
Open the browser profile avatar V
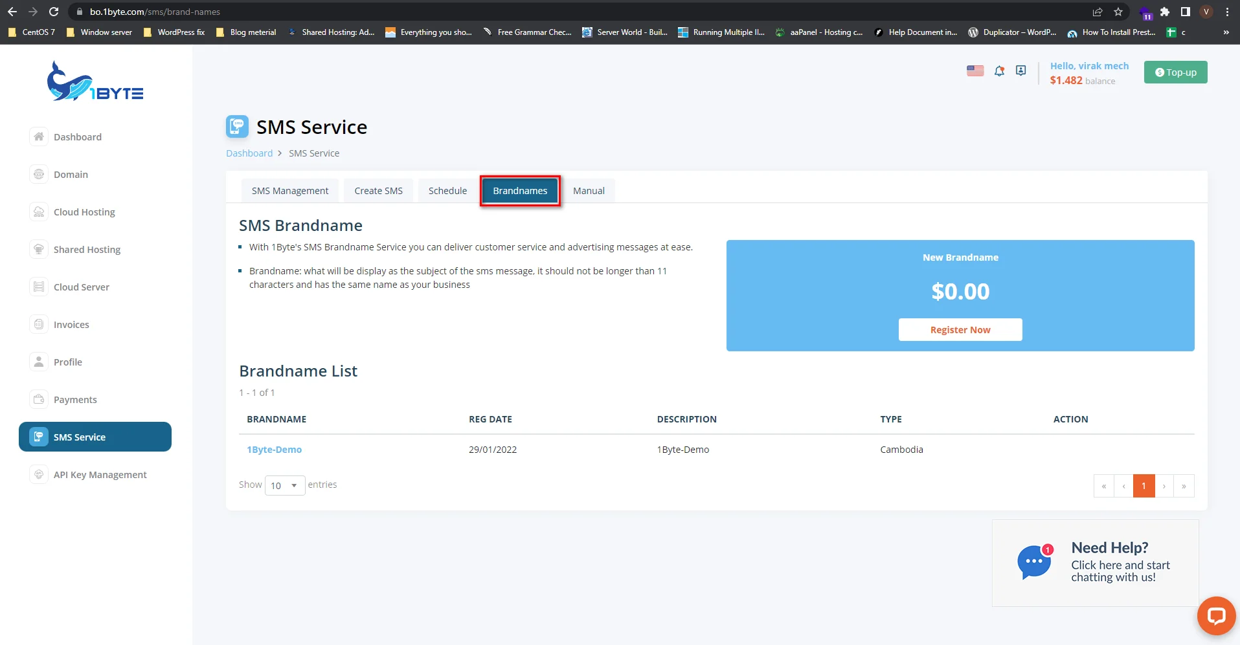coord(1206,12)
